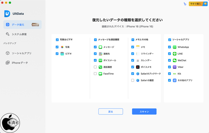Click the システム修復 wrench icon
Viewport: 209px width, 133px height.
pos(8,34)
